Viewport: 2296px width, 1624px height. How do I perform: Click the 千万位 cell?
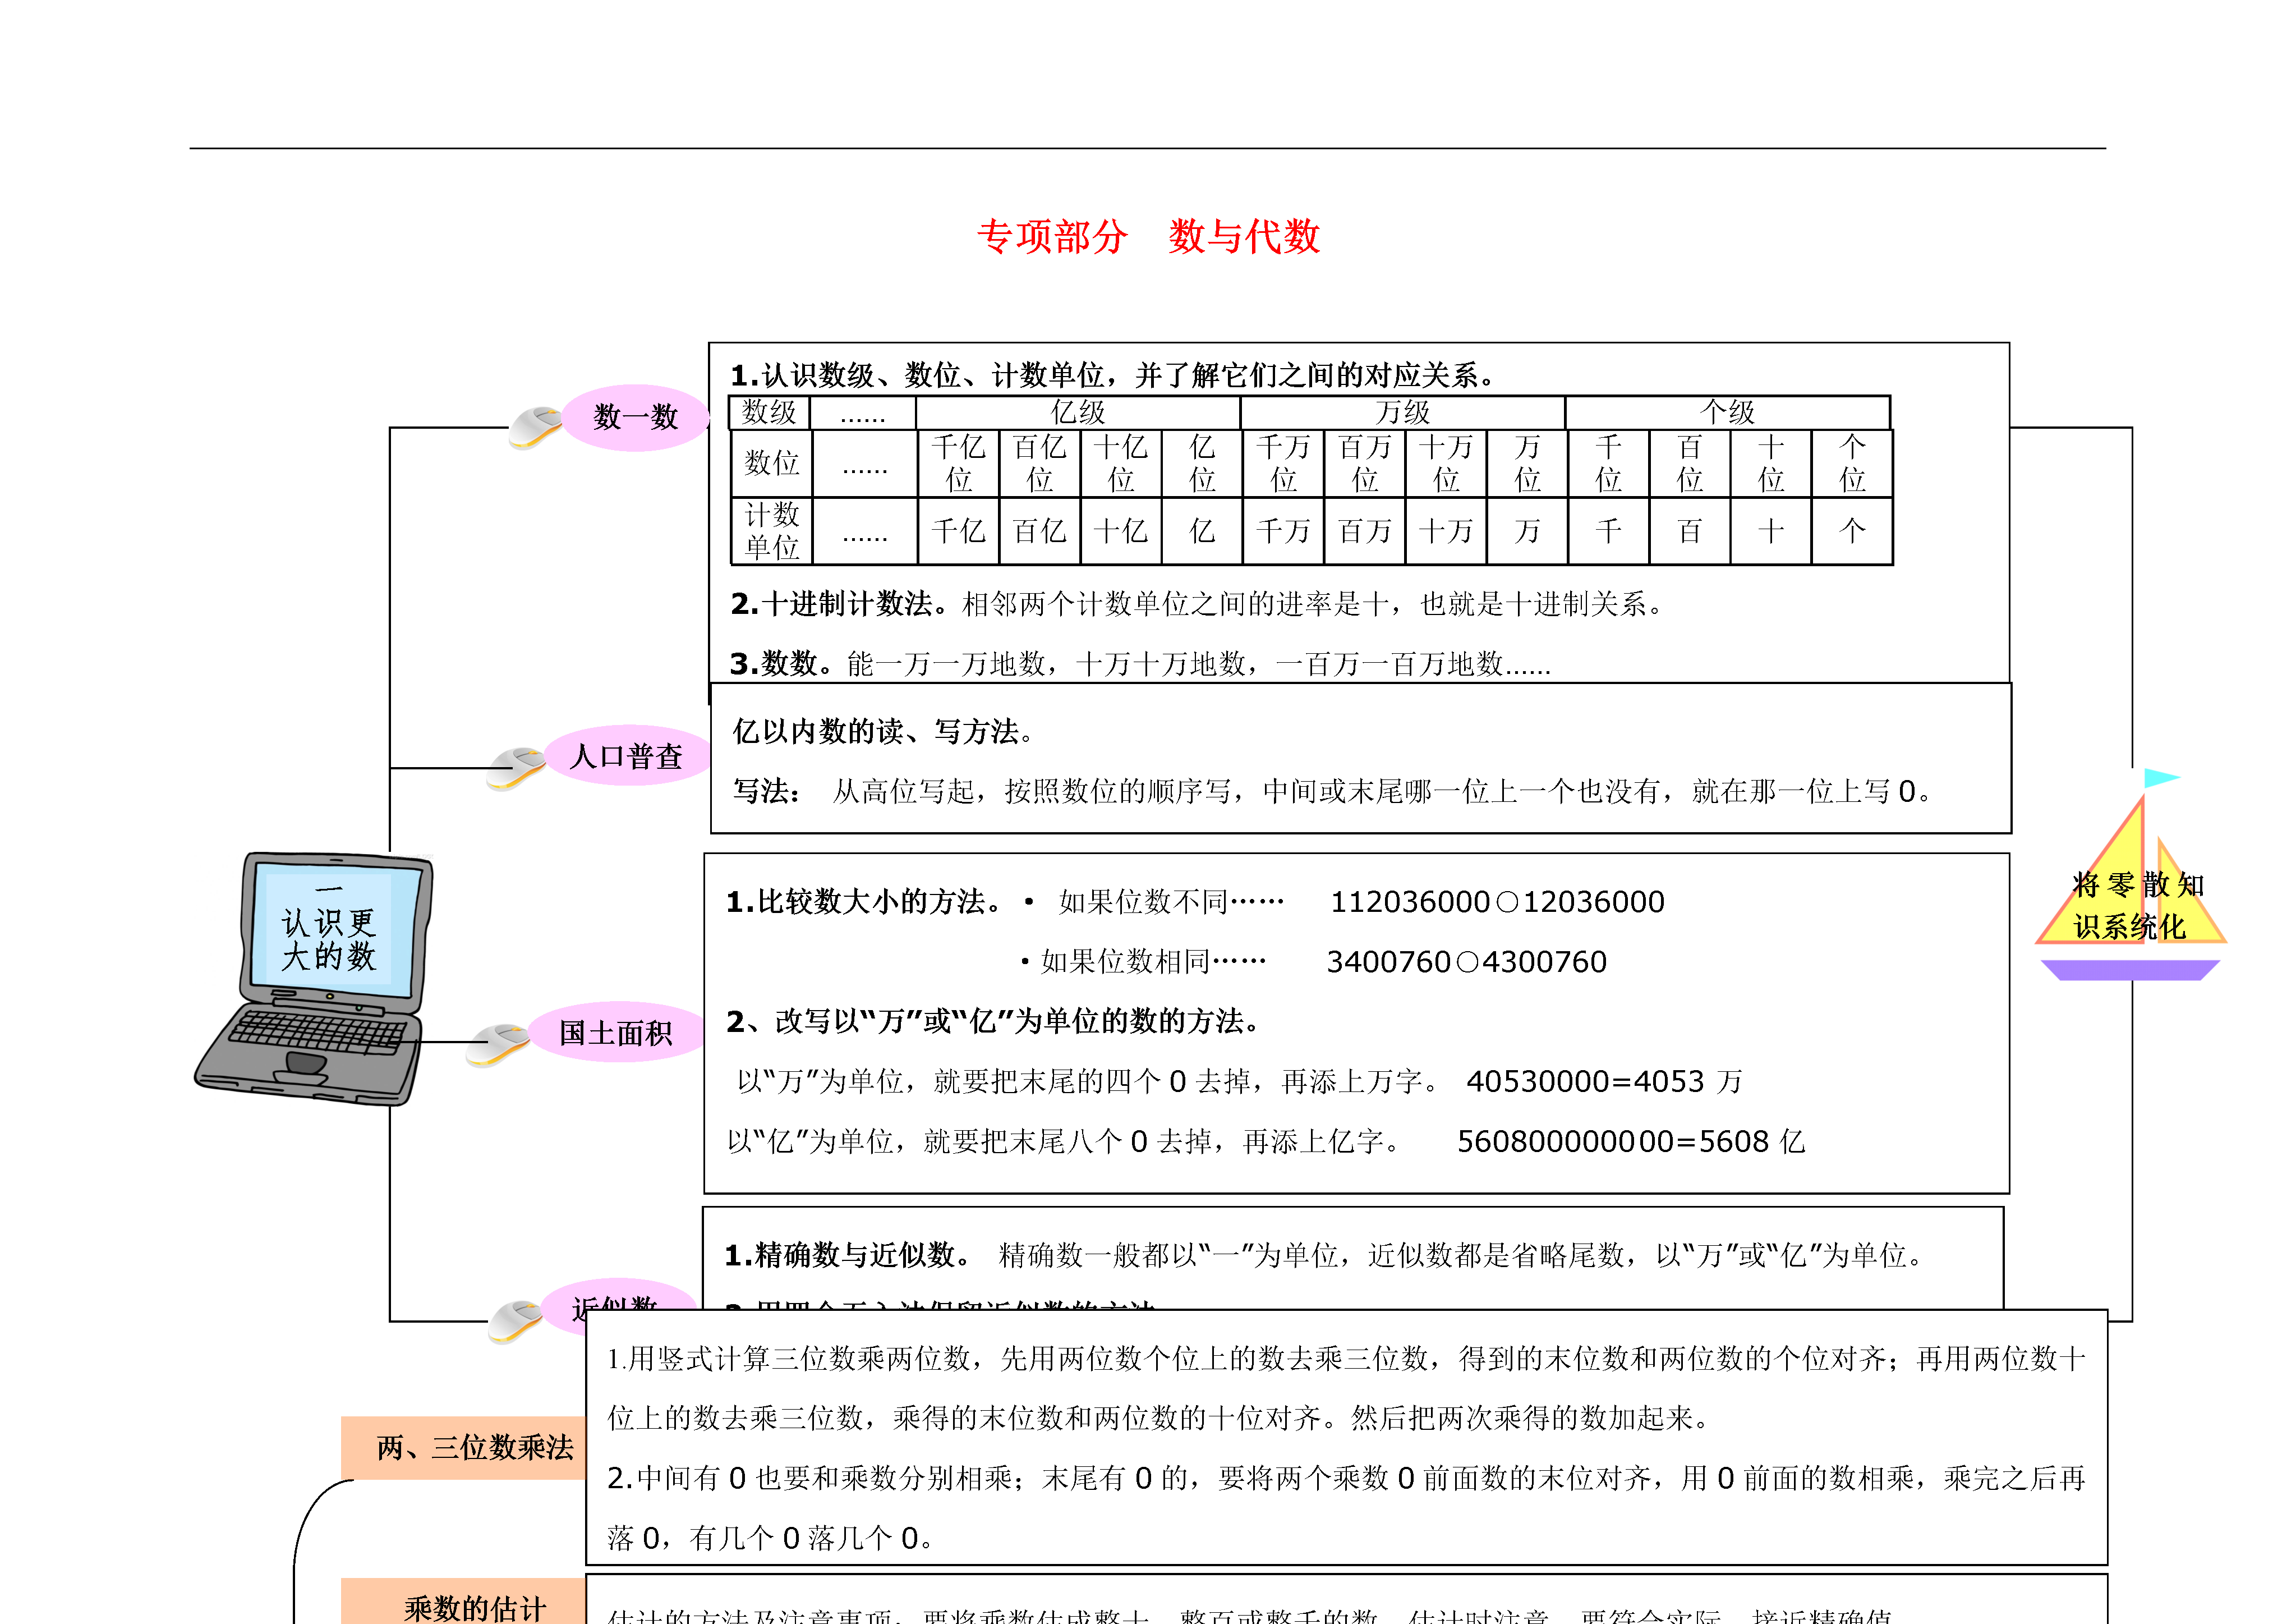click(1284, 464)
